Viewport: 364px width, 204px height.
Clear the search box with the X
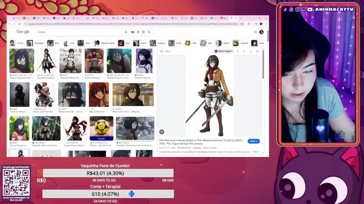(x=126, y=32)
